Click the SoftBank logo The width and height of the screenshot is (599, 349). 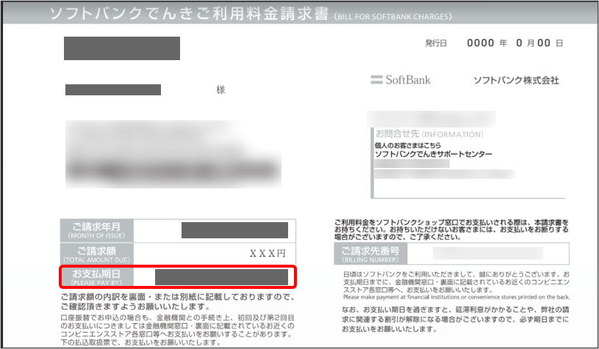pos(401,80)
